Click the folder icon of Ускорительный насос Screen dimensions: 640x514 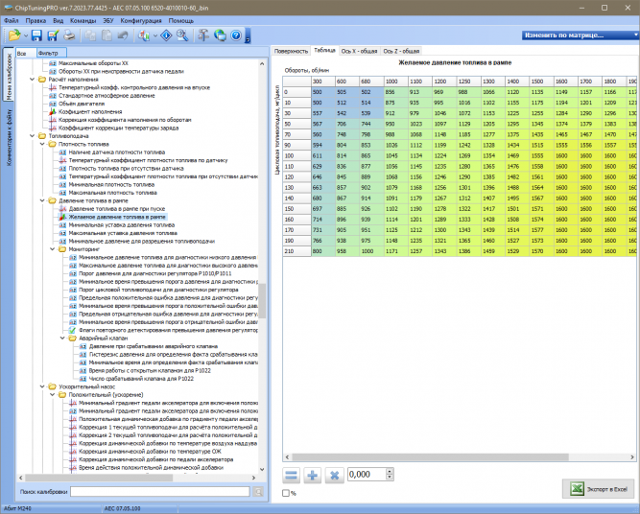(52, 386)
